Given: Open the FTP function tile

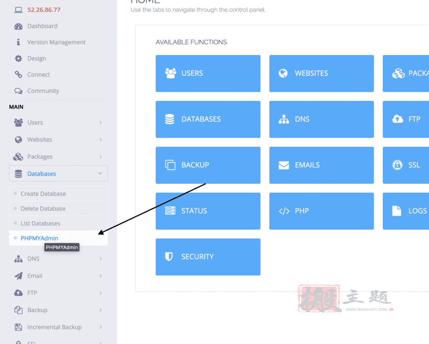Looking at the screenshot, I should (x=406, y=119).
